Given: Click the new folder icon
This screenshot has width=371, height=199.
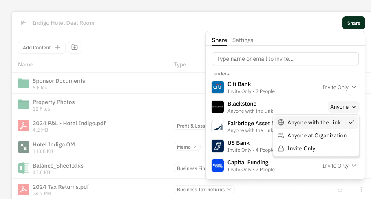Looking at the screenshot, I should tap(75, 47).
